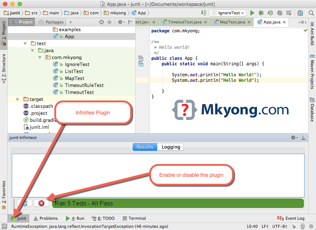
Task: Hide the junit Infinitest panel
Action: 304,138
